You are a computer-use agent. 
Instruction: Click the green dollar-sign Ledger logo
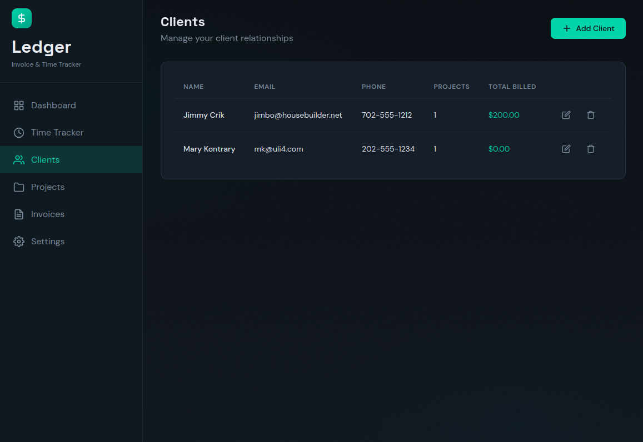pyautogui.click(x=22, y=18)
